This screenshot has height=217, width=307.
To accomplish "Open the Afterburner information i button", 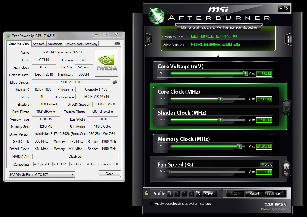I will pos(288,40).
